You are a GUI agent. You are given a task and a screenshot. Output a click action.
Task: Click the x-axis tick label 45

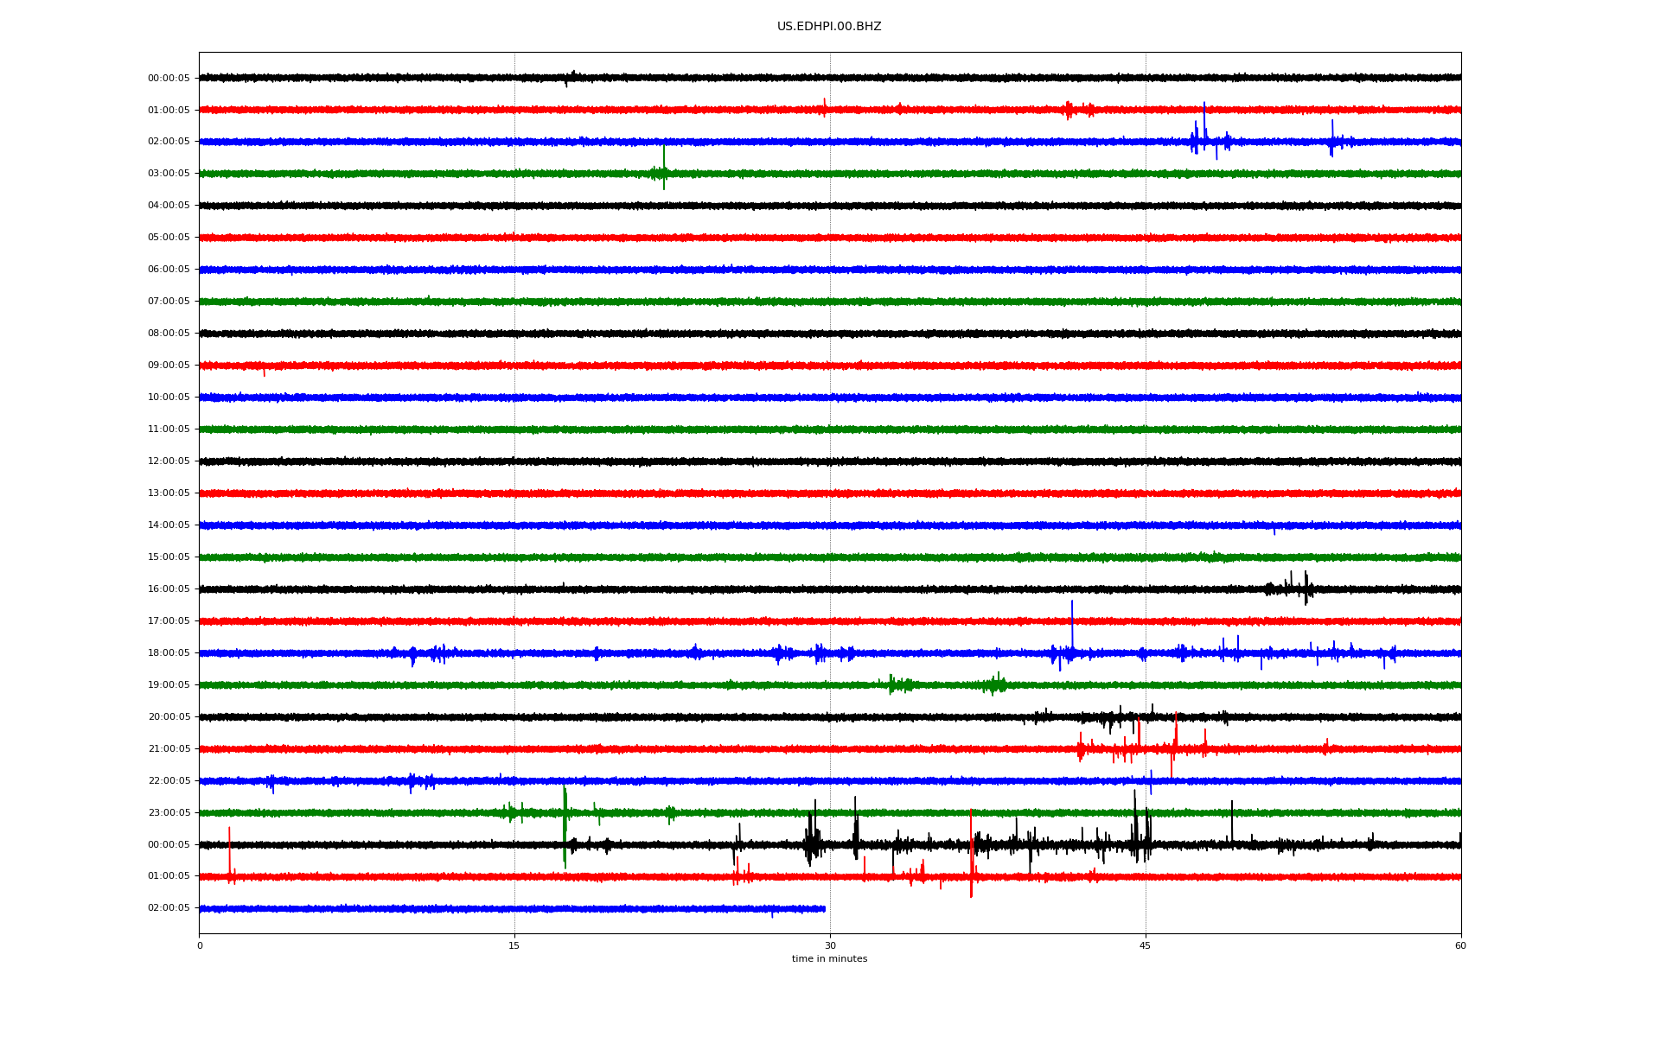click(x=1145, y=945)
